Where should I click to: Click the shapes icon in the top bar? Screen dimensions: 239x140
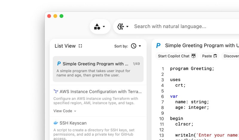pyautogui.click(x=97, y=26)
